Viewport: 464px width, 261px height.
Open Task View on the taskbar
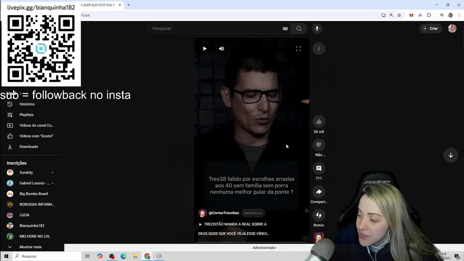click(87, 256)
